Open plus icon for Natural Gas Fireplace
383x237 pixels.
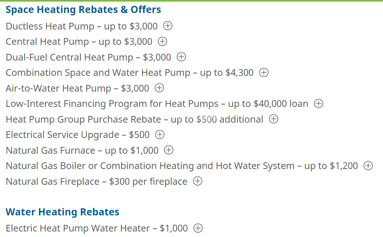click(x=197, y=181)
